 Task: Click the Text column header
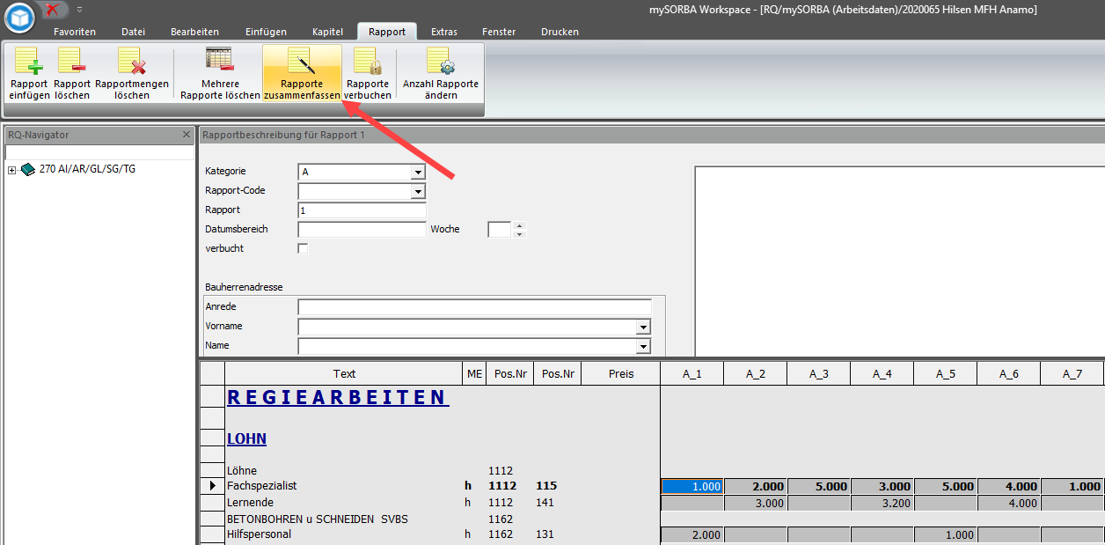(x=344, y=374)
